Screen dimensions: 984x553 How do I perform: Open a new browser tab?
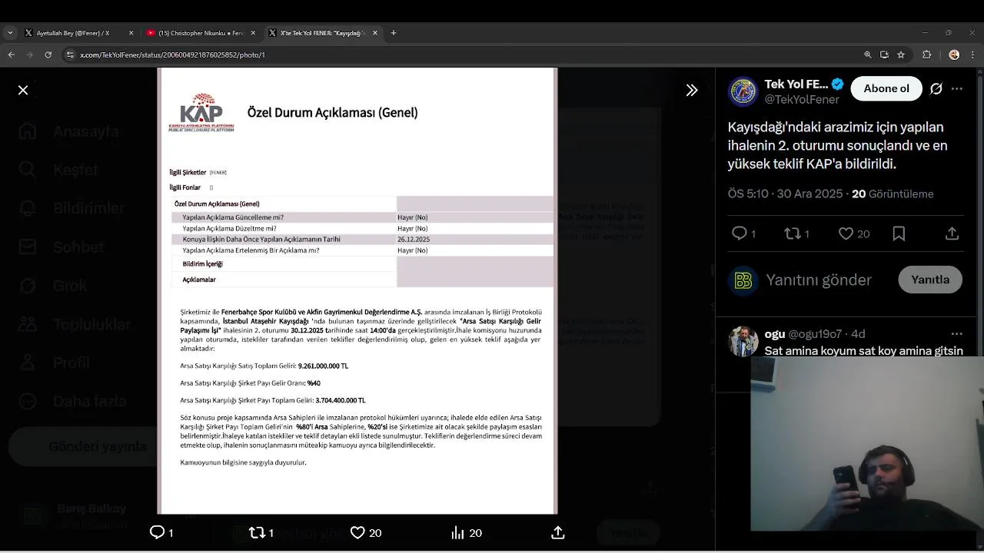pyautogui.click(x=394, y=33)
